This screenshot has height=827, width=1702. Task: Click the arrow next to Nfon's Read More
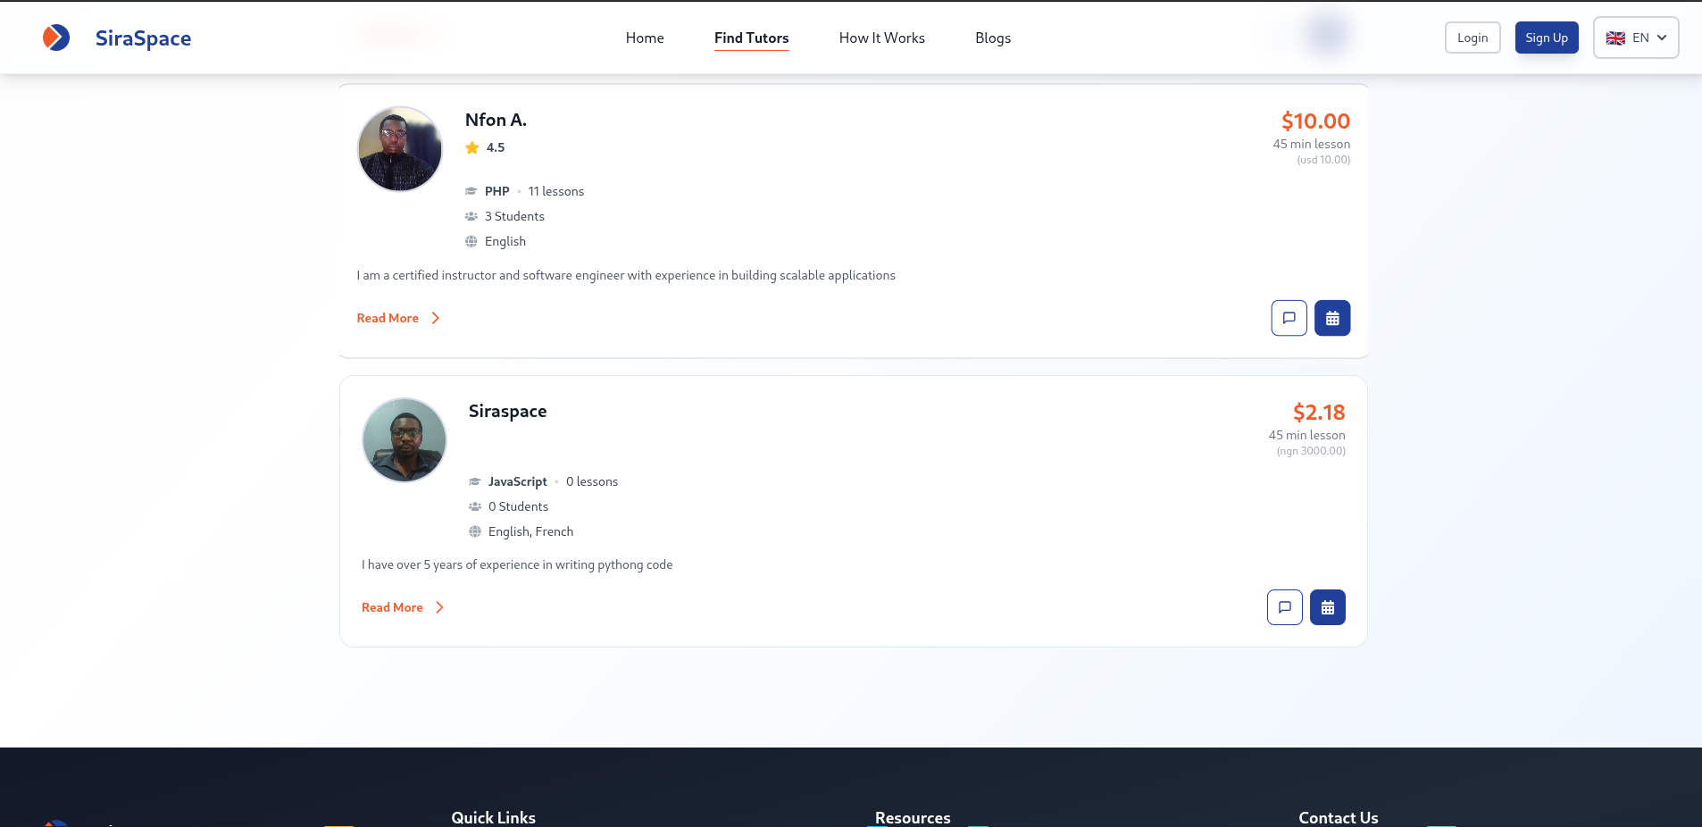click(x=436, y=318)
